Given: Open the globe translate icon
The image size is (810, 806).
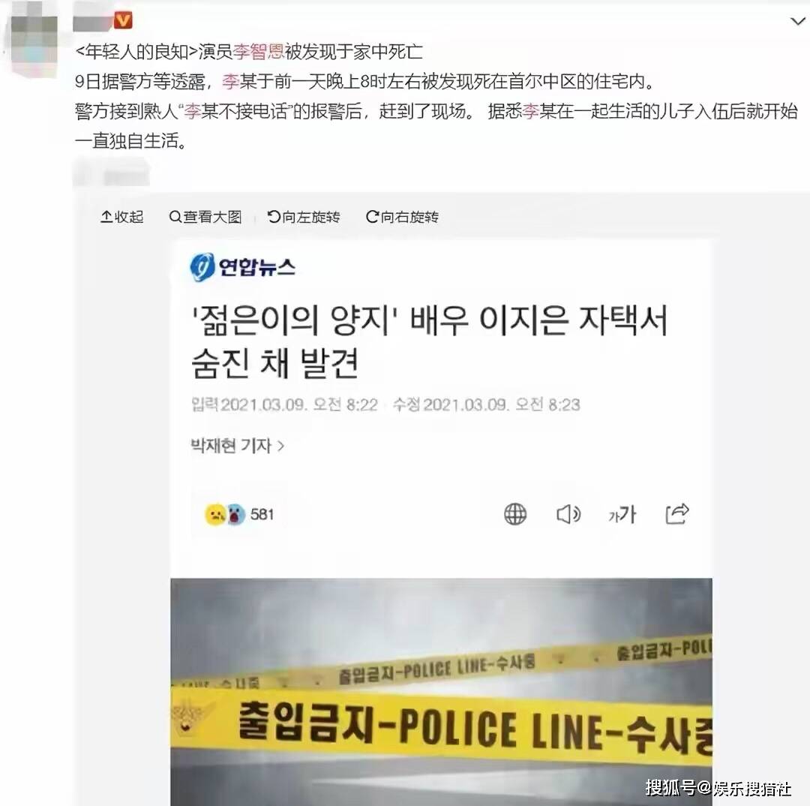Looking at the screenshot, I should tap(515, 514).
